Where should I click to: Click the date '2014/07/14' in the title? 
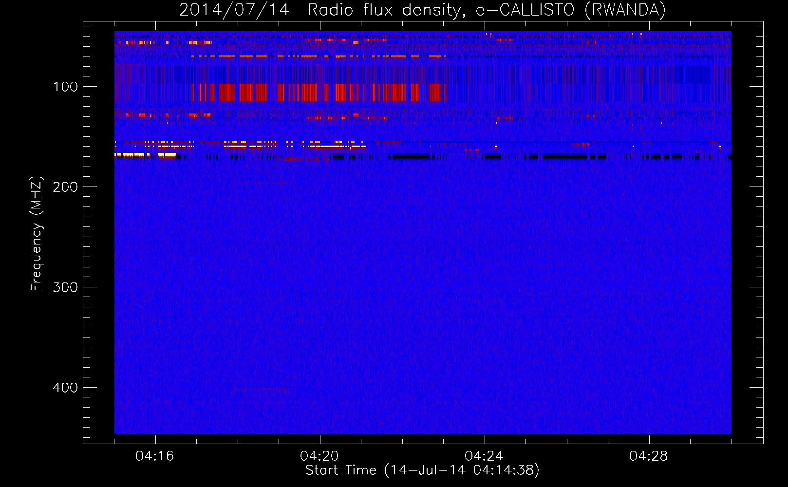(234, 10)
